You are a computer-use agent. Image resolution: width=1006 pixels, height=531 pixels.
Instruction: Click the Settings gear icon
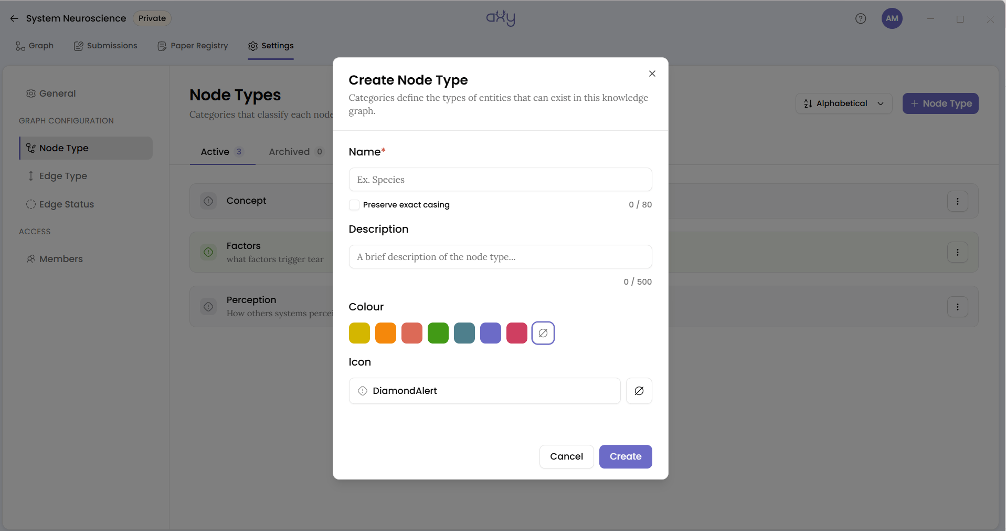pos(253,46)
